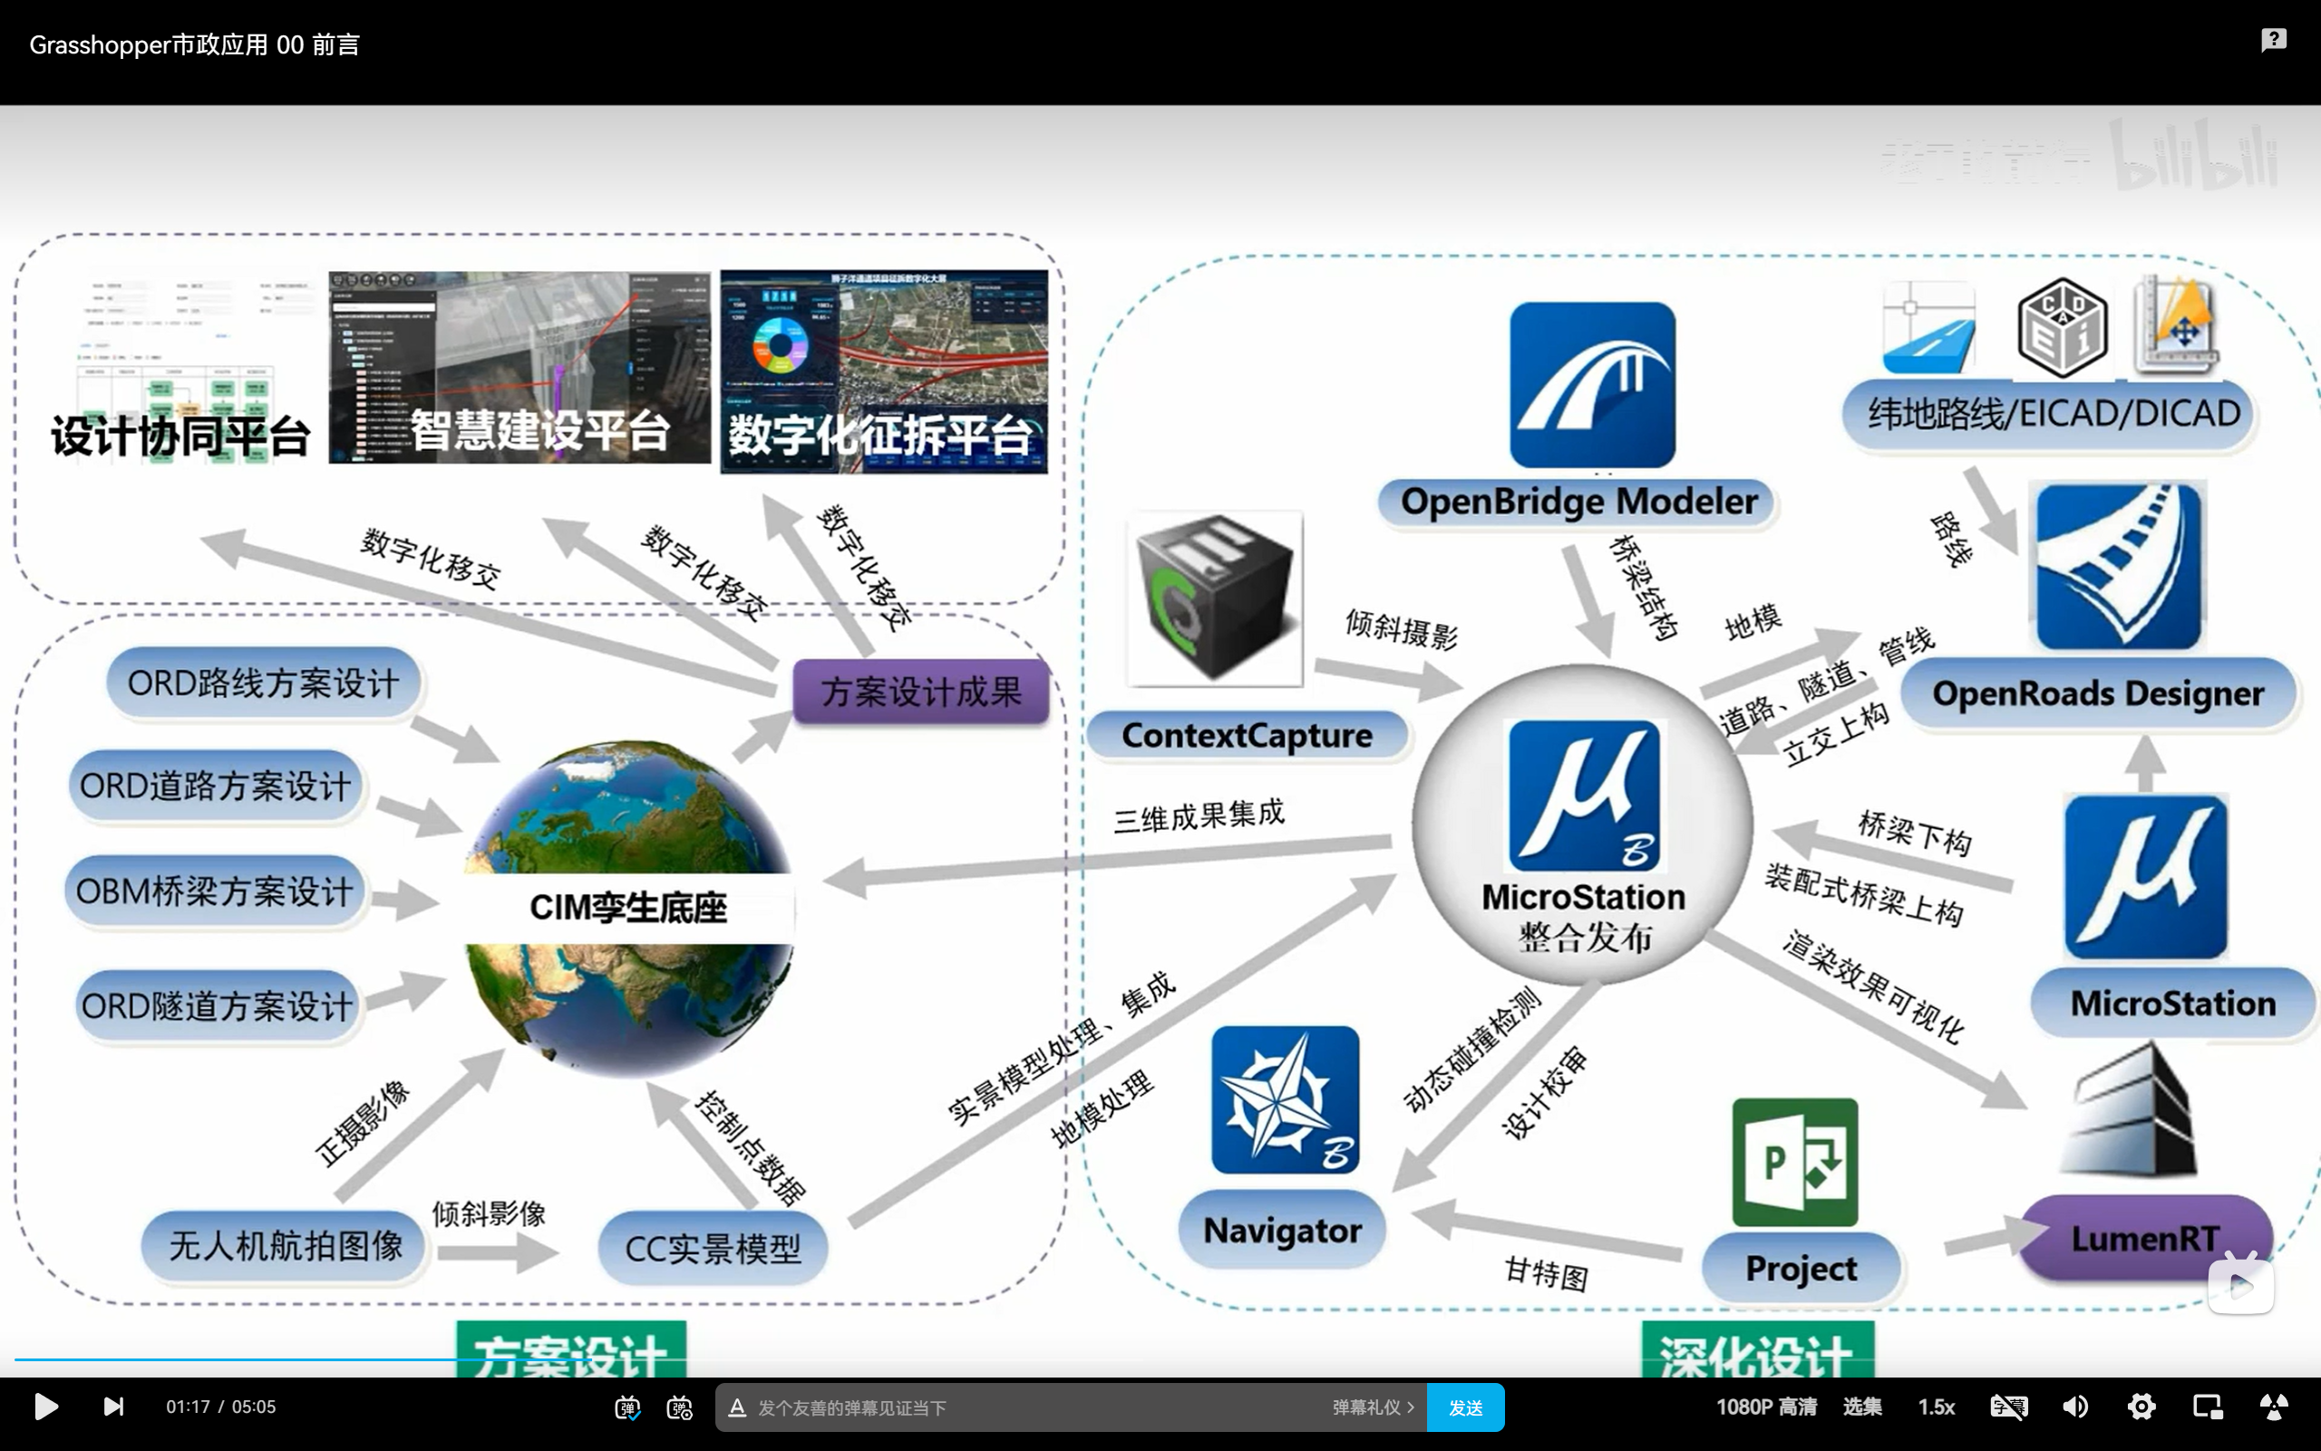
Task: Open the 1080P 高清 quality dropdown
Action: (x=1766, y=1407)
